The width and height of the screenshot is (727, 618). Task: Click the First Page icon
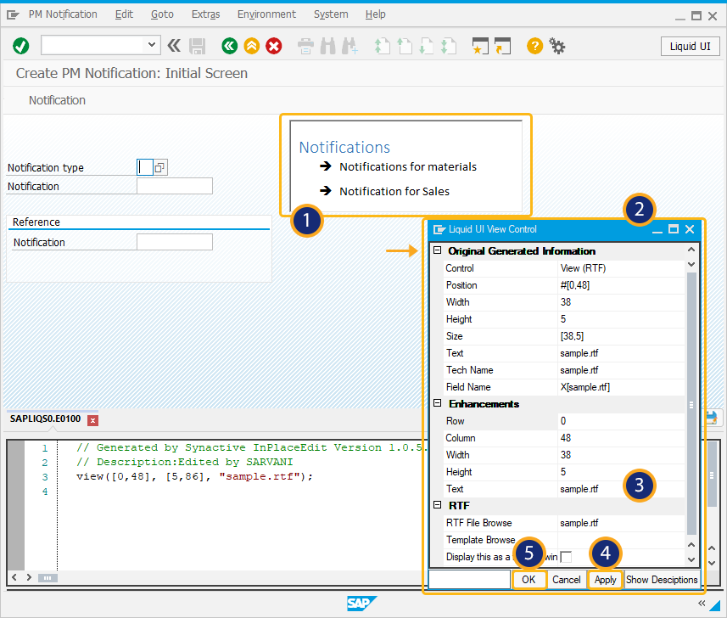pyautogui.click(x=382, y=47)
